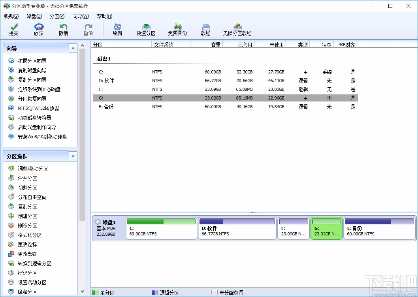The height and width of the screenshot is (297, 418).
Task: Select the G: partition row in list
Action: [x=226, y=98]
